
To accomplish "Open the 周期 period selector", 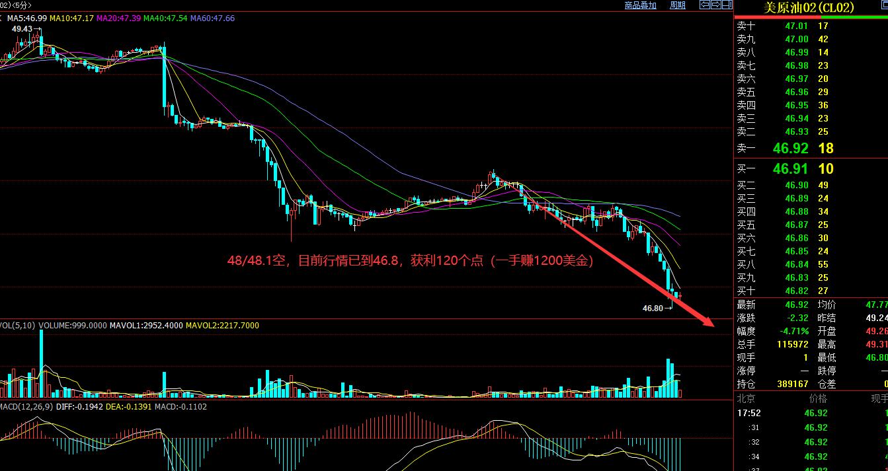I will click(x=678, y=5).
